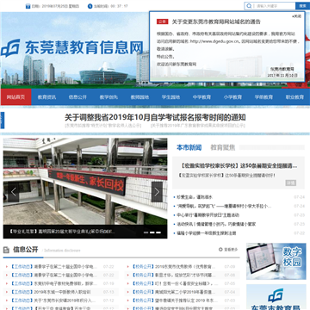Open the 东莞市教育局 banner
This screenshot has width=310, height=310.
coord(276,297)
